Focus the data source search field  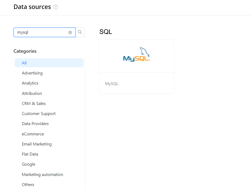coord(45,32)
